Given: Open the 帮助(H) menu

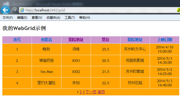Looking at the screenshot, I should tap(85, 18).
